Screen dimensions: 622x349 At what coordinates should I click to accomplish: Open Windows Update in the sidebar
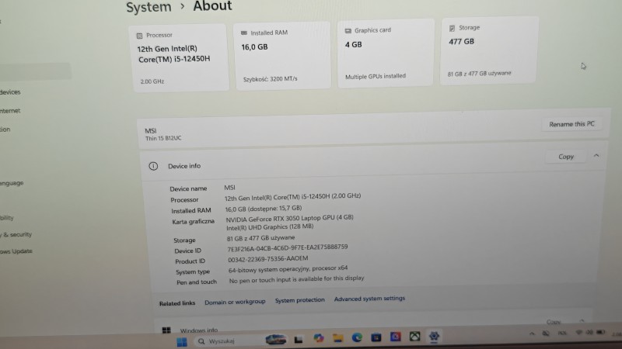tap(16, 251)
